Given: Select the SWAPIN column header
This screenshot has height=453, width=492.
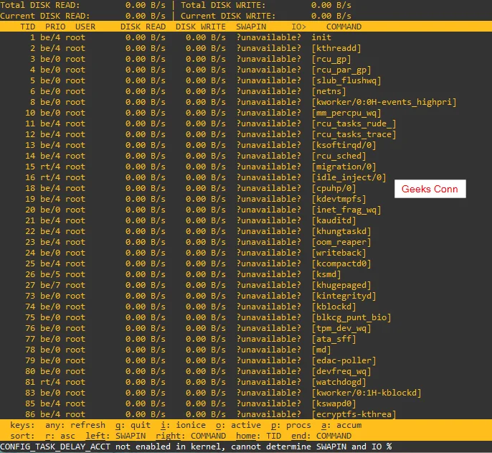Looking at the screenshot, I should coord(251,27).
